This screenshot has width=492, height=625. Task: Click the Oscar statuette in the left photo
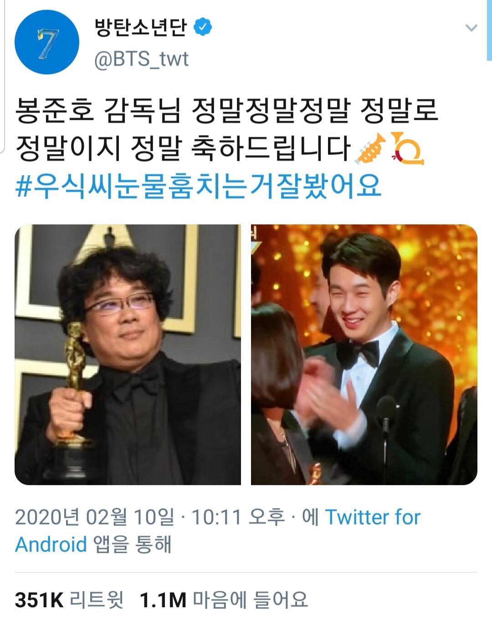pos(73,392)
